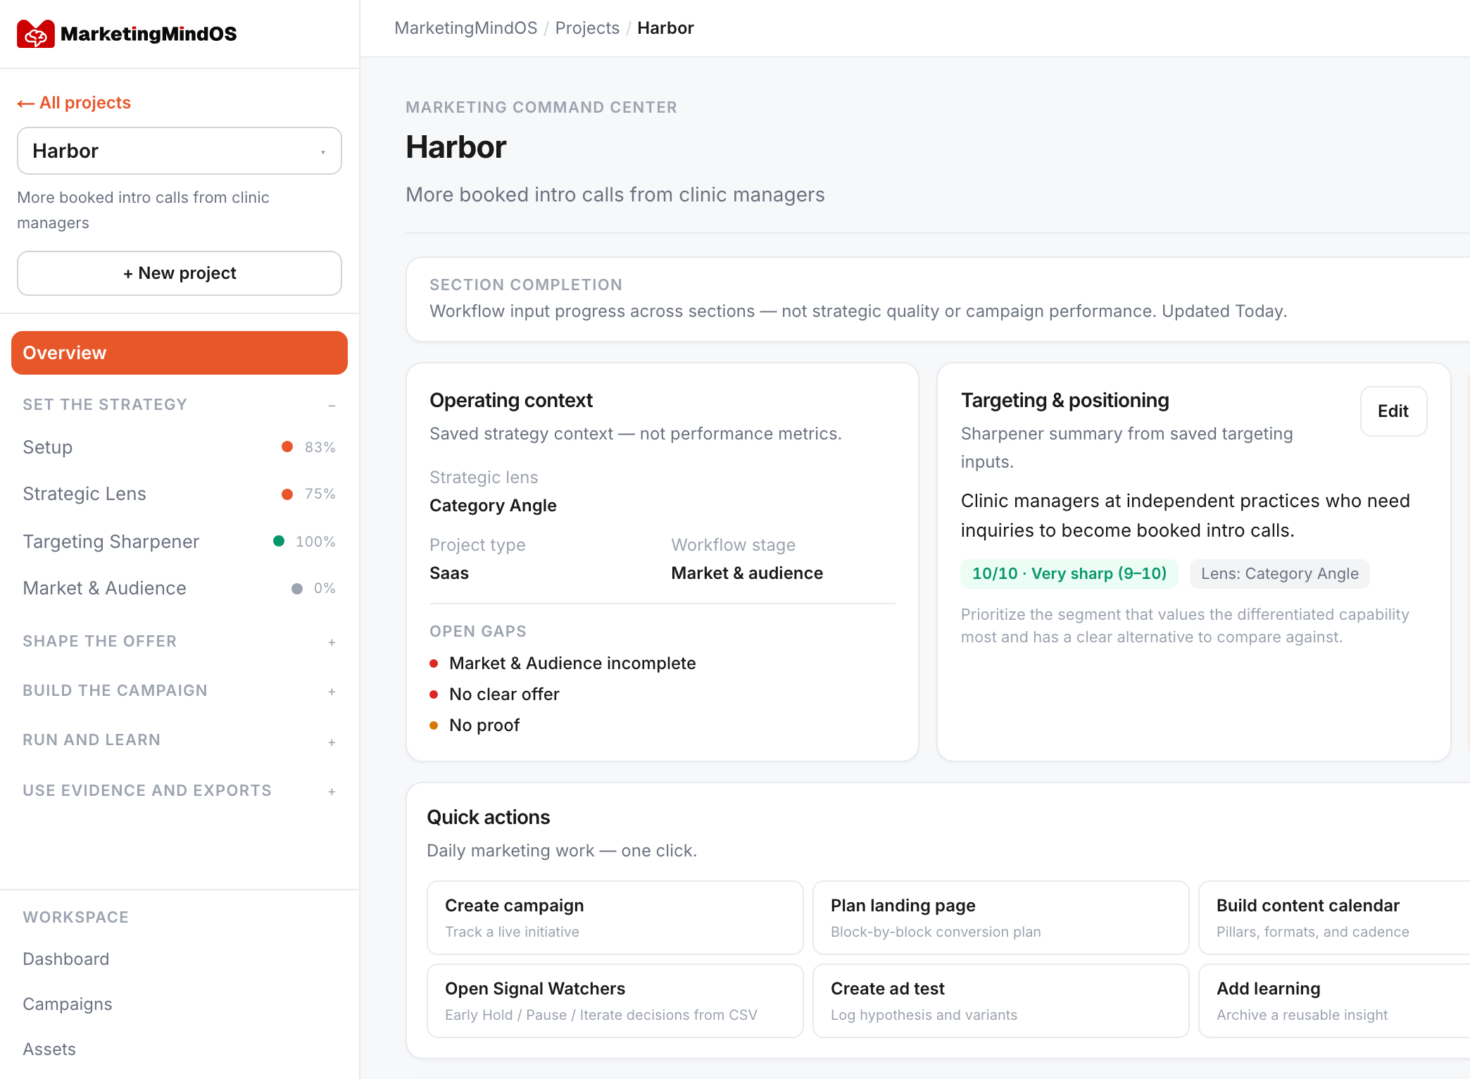Viewport: 1470px width, 1079px height.
Task: Click the Harbor breadcrumb
Action: tap(665, 28)
